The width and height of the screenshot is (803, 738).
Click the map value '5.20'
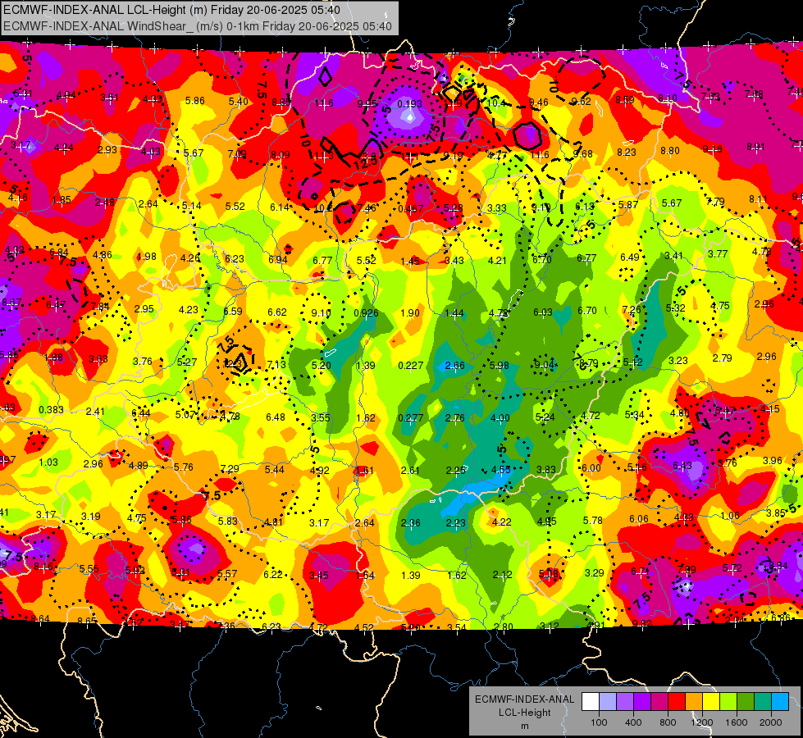coord(321,365)
